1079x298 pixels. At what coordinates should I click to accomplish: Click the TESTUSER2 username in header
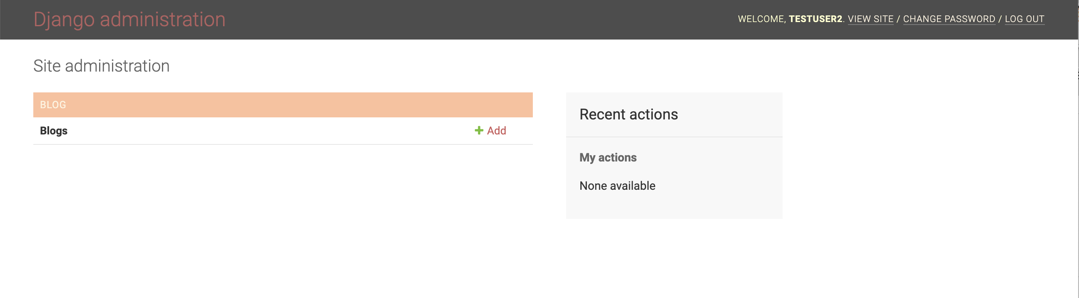click(x=815, y=19)
